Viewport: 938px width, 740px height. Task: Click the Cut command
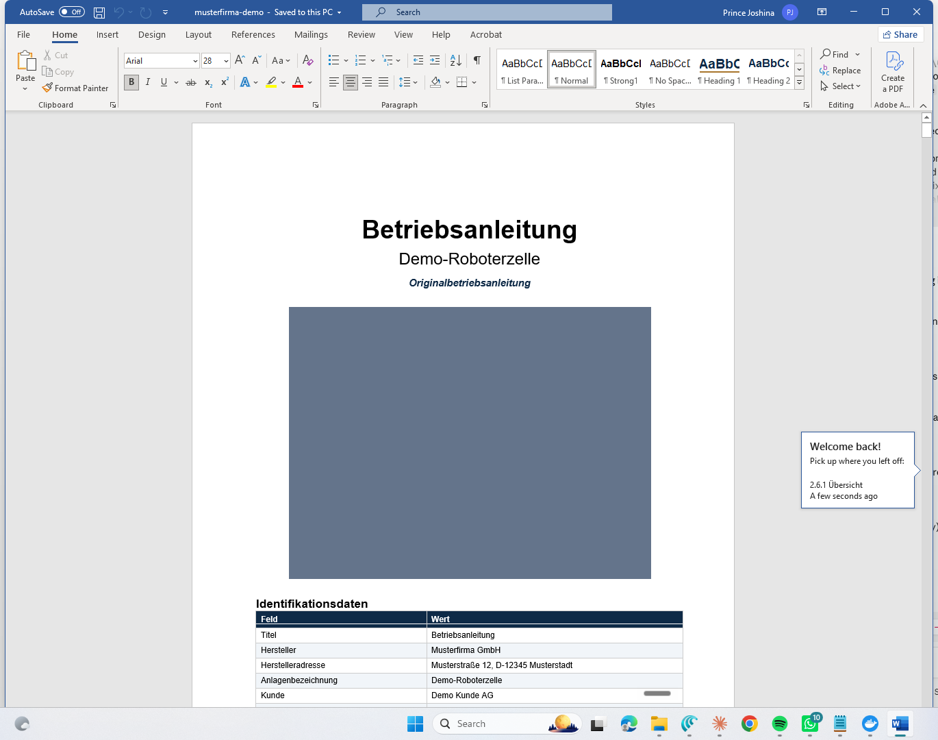pos(55,56)
